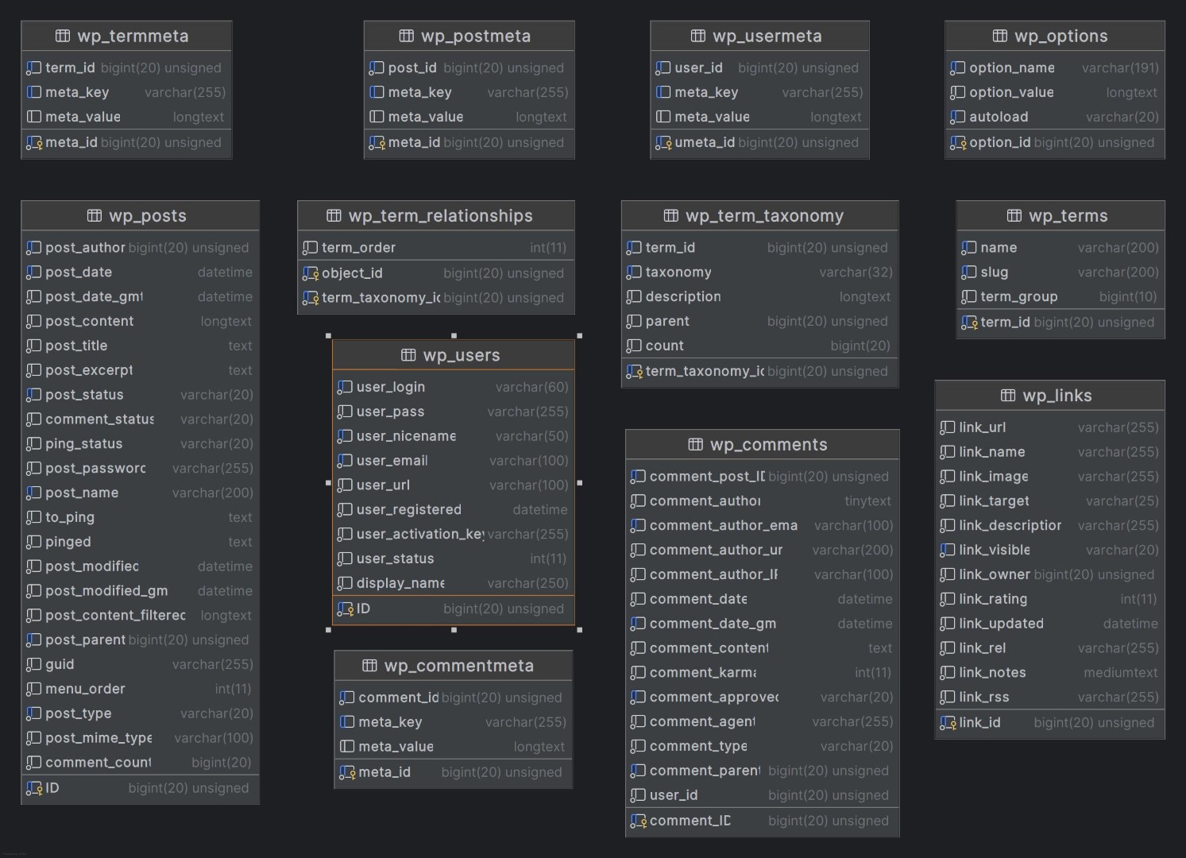The width and height of the screenshot is (1186, 858).
Task: Click the key icon next to link_id
Action: [x=948, y=723]
